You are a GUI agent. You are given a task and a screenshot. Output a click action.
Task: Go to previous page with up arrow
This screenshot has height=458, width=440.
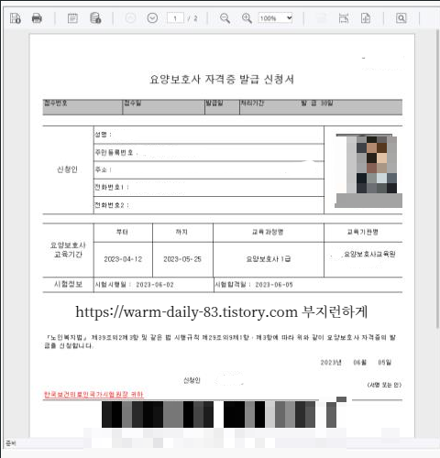click(130, 18)
